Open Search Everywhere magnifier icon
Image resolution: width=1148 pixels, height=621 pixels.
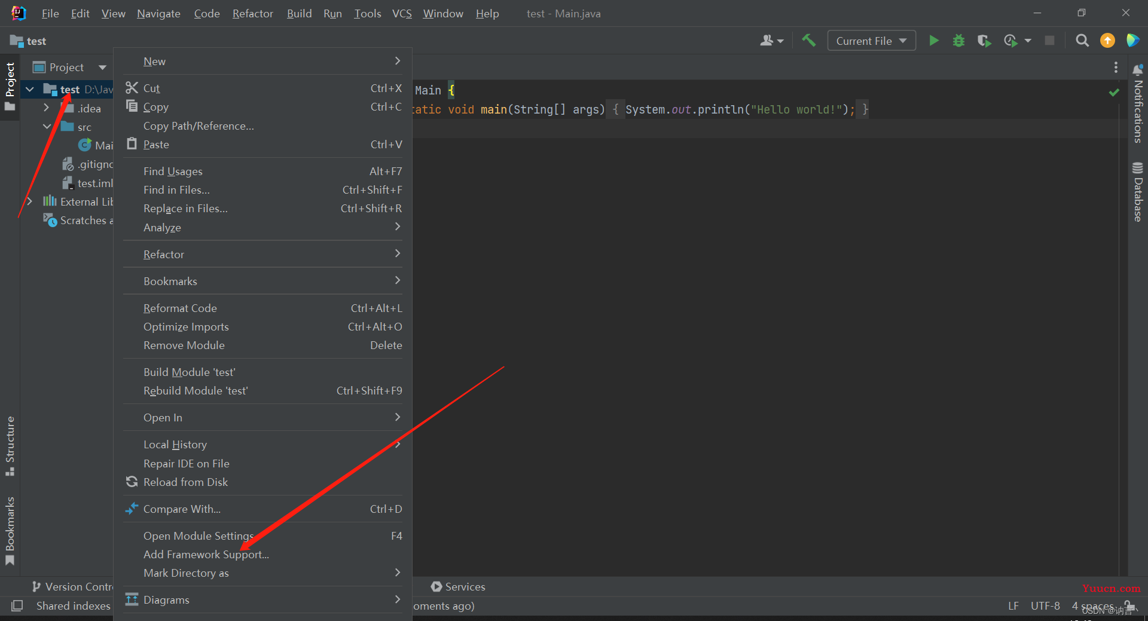tap(1082, 41)
